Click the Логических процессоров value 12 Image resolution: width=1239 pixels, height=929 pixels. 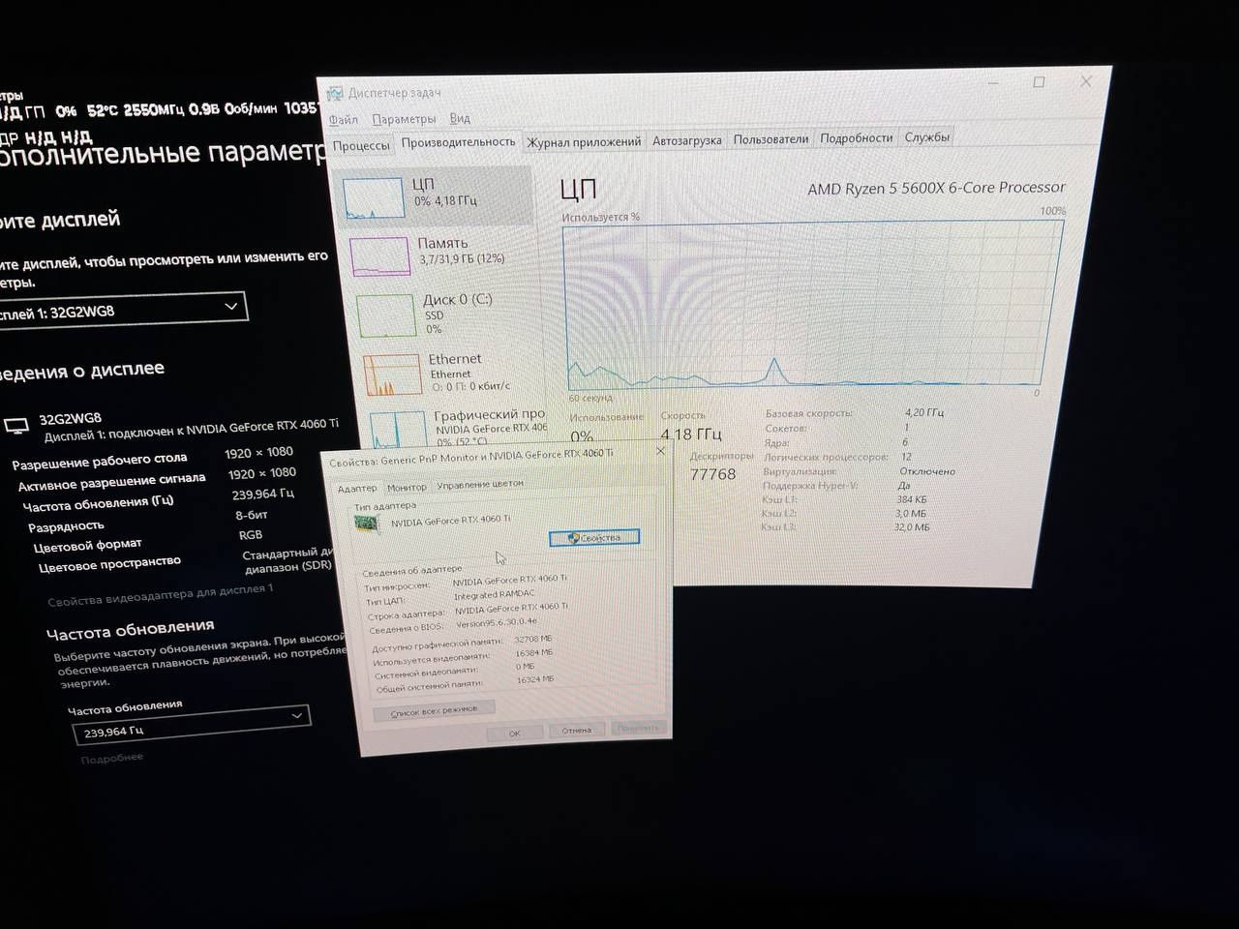pyautogui.click(x=906, y=457)
